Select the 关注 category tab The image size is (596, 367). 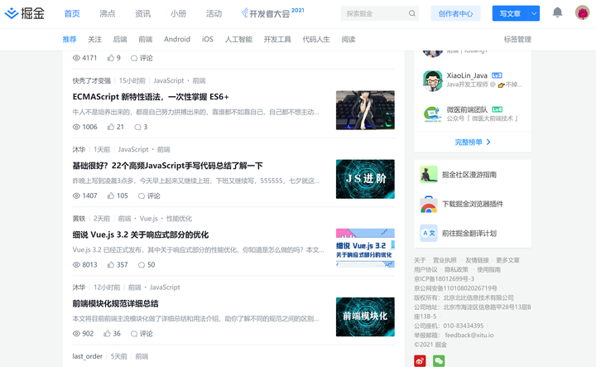94,39
